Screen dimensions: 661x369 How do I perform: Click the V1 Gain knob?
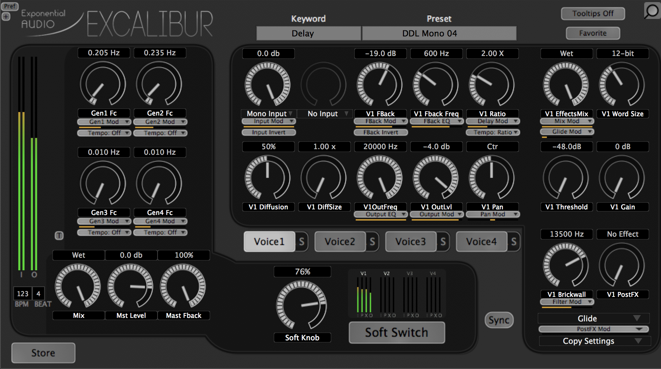[622, 177]
